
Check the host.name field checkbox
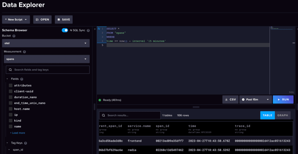11,109
